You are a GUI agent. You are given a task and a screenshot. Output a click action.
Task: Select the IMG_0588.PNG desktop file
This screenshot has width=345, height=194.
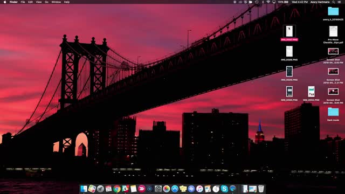point(289,53)
